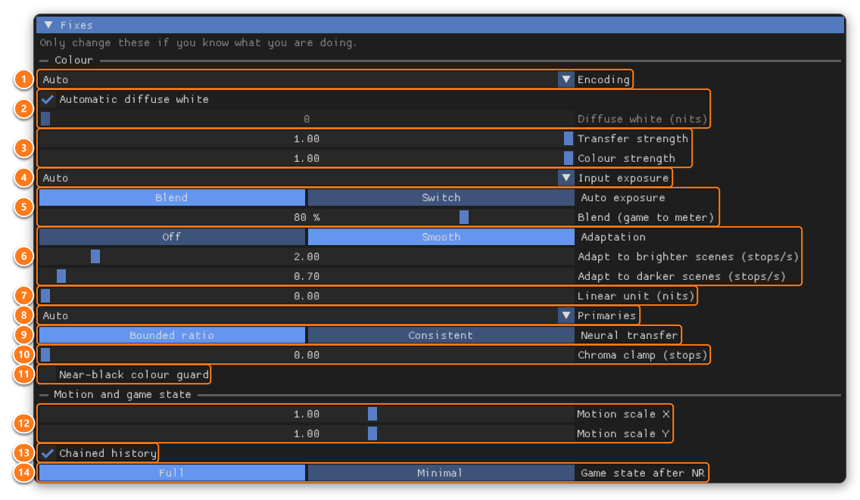Click the Chroma clamp (stops) slider
860x500 pixels.
307,355
